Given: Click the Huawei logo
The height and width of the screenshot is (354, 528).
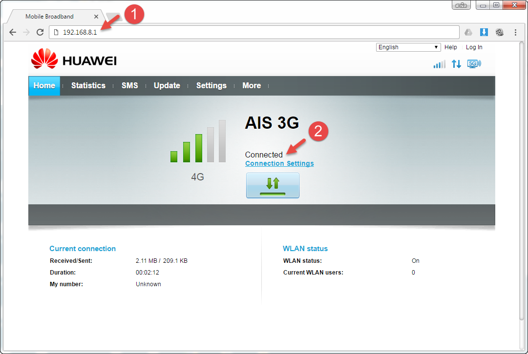Looking at the screenshot, I should coord(74,59).
